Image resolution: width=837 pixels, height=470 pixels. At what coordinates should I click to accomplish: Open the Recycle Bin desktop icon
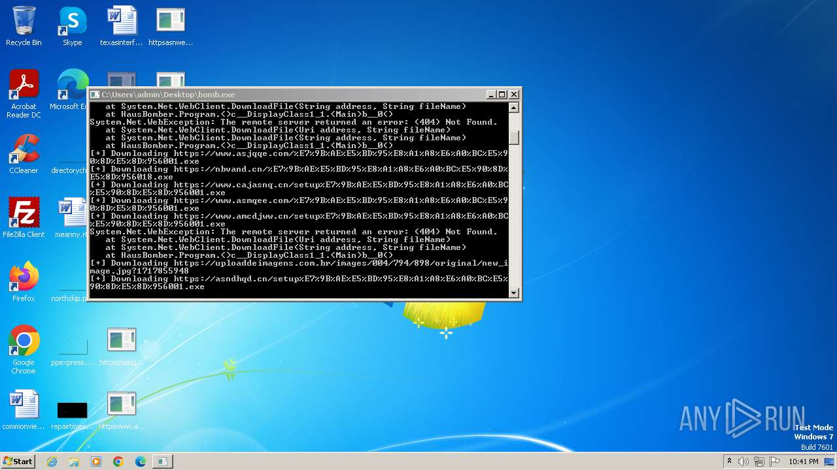click(x=24, y=27)
